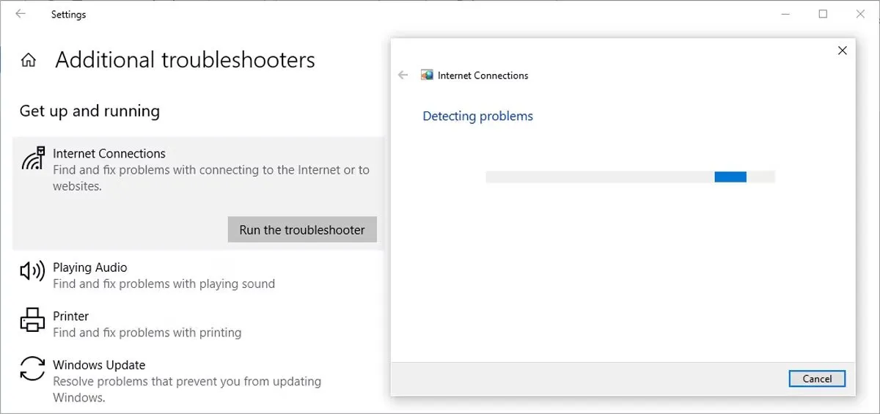Cancel the Internet Connections troubleshooter
This screenshot has height=414, width=880.
tap(817, 379)
